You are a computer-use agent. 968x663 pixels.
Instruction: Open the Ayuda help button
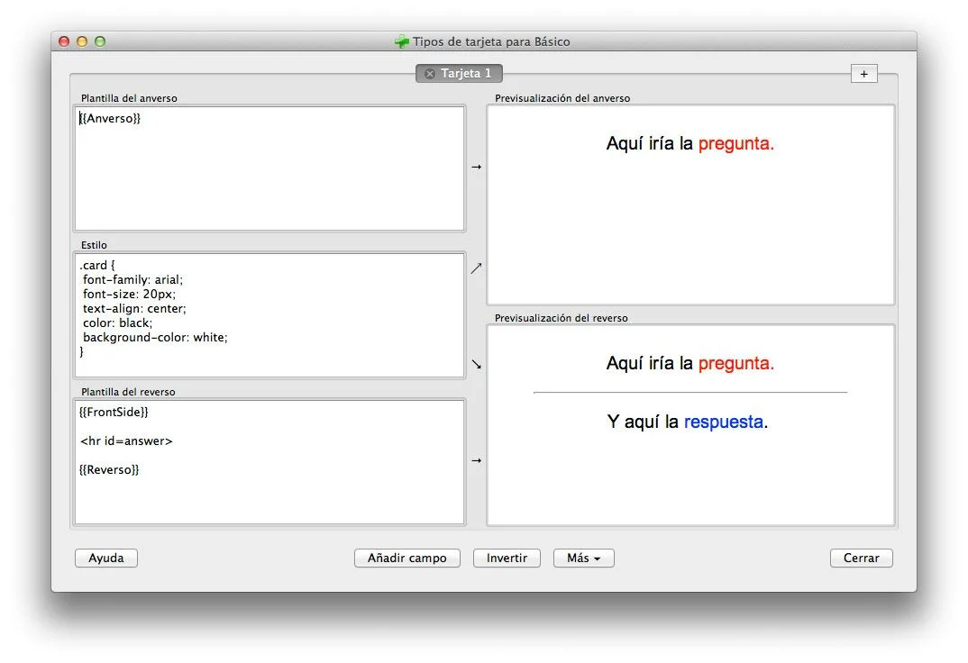105,559
